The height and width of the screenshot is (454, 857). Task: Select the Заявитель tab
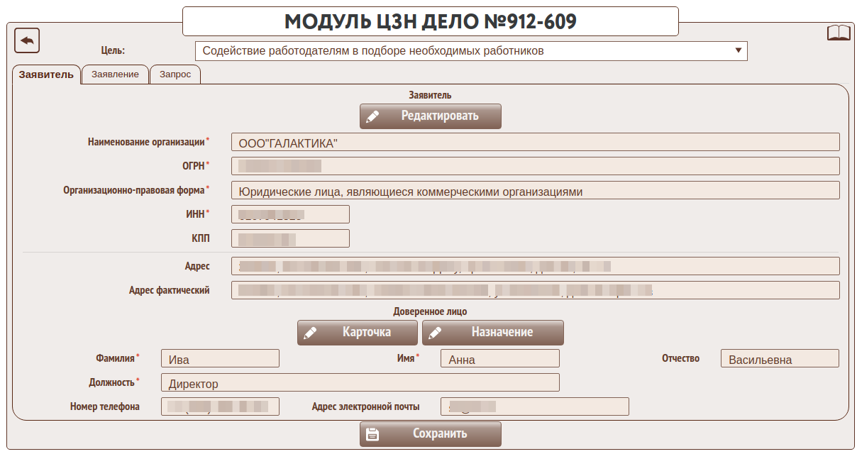pos(46,74)
